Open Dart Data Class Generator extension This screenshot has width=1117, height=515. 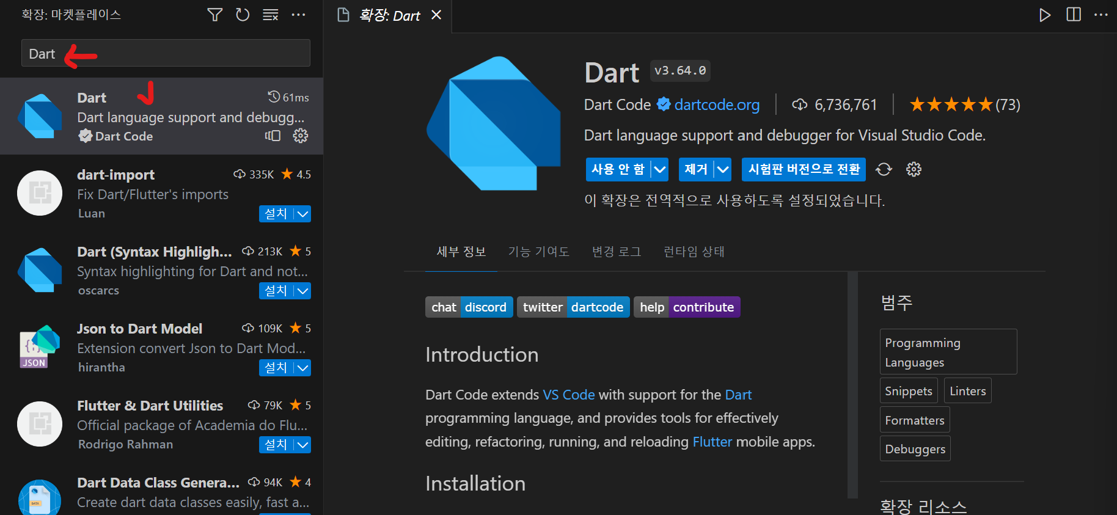[x=161, y=489]
